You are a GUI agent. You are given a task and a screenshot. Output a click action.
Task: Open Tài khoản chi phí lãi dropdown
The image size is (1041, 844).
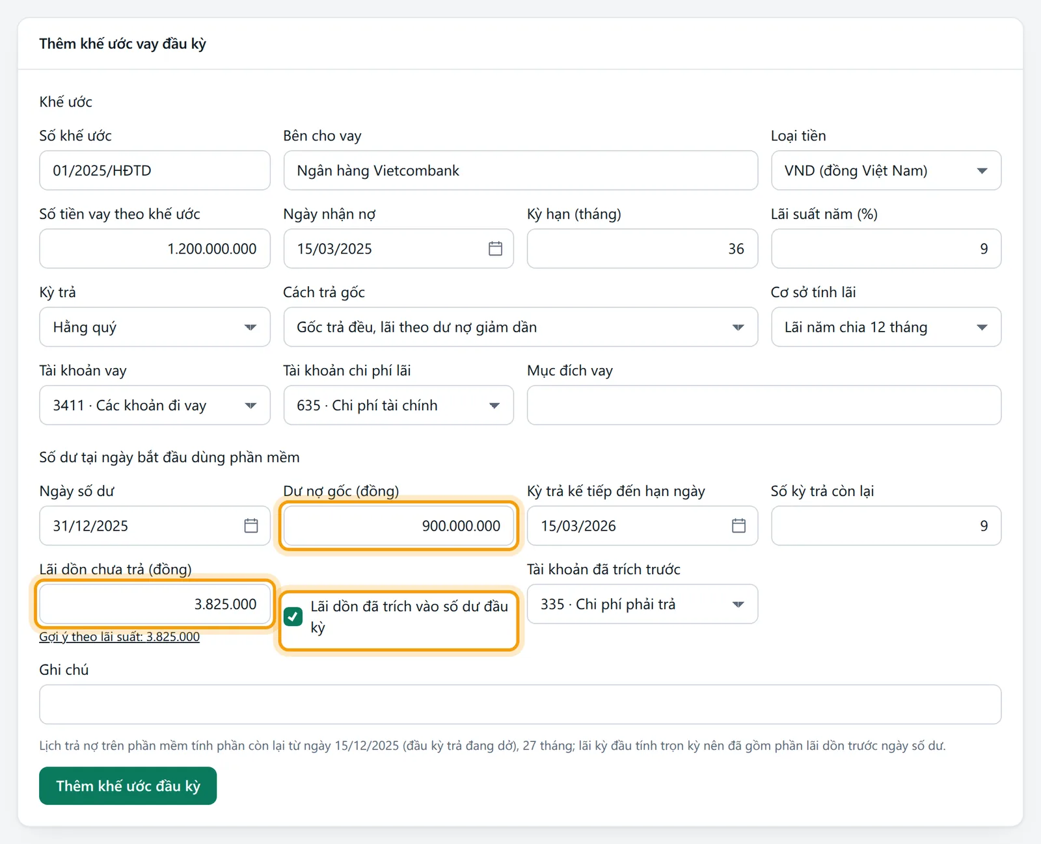[398, 405]
